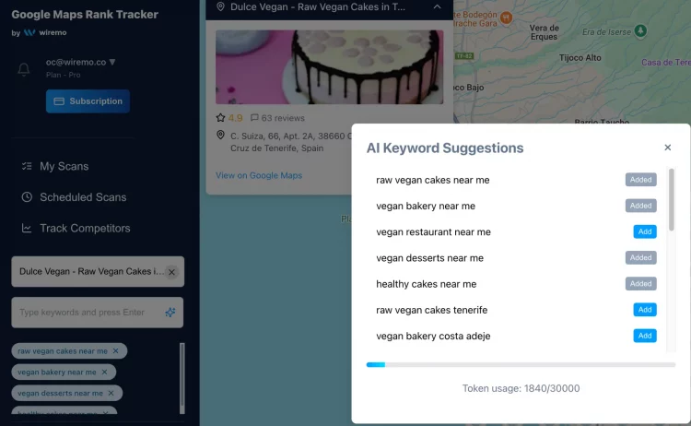
Task: Add 'raw vegan cakes tenerife' keyword
Action: pos(645,310)
